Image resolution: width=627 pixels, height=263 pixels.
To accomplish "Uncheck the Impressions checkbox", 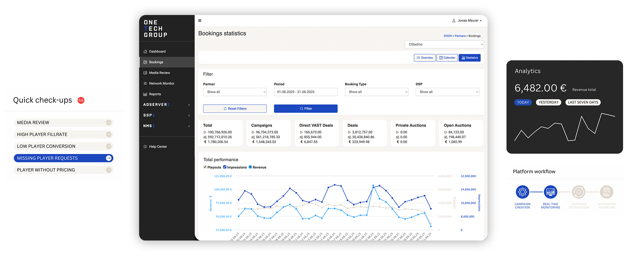I will click(x=225, y=167).
